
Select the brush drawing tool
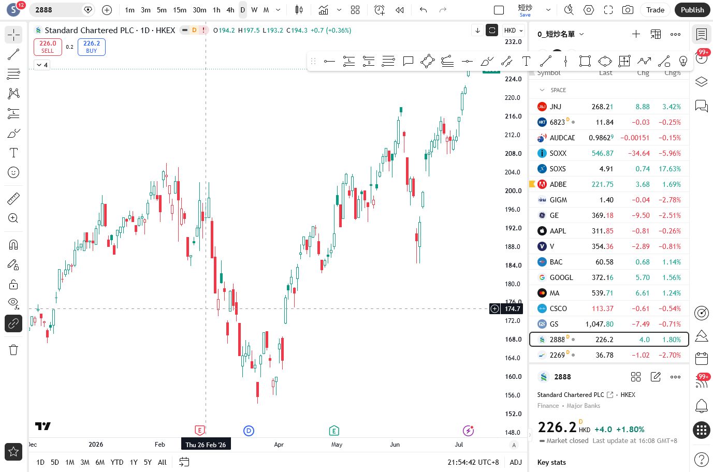[x=13, y=133]
